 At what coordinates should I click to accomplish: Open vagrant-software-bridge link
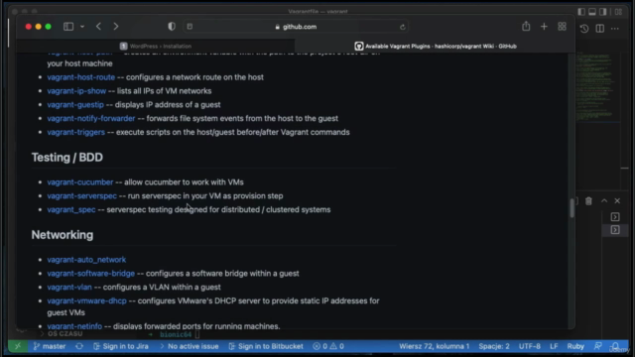[90, 274]
